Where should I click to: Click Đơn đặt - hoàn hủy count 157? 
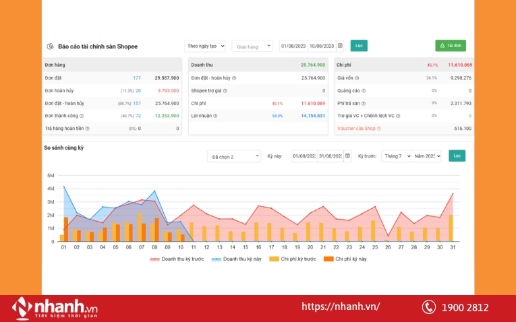pos(137,103)
